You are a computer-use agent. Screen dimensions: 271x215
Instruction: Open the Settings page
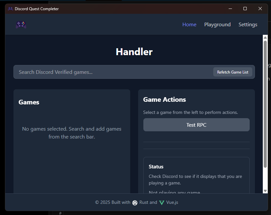[248, 25]
